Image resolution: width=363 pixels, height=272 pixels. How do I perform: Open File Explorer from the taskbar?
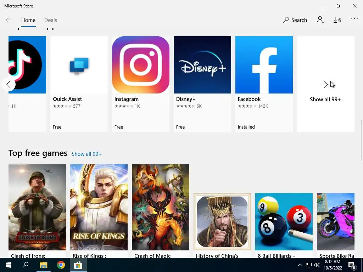coord(43,265)
